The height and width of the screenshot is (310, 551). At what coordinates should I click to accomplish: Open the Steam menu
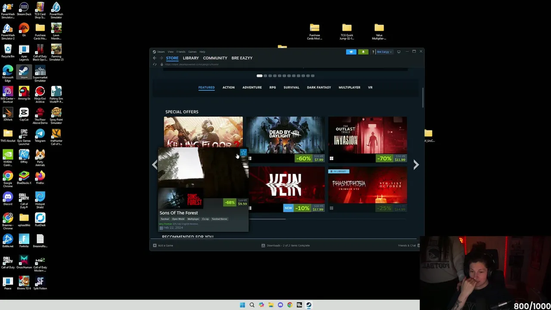pyautogui.click(x=161, y=52)
